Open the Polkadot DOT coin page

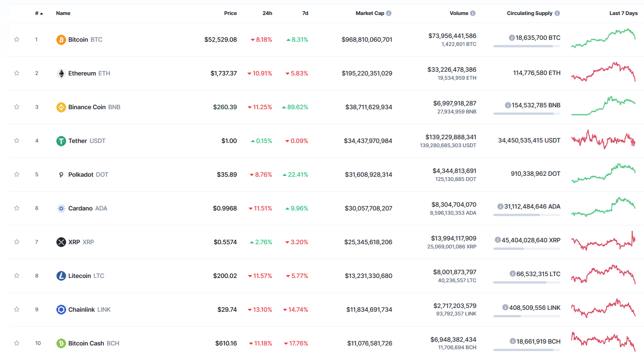click(88, 175)
